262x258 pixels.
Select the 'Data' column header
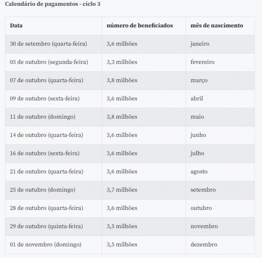(x=54, y=26)
